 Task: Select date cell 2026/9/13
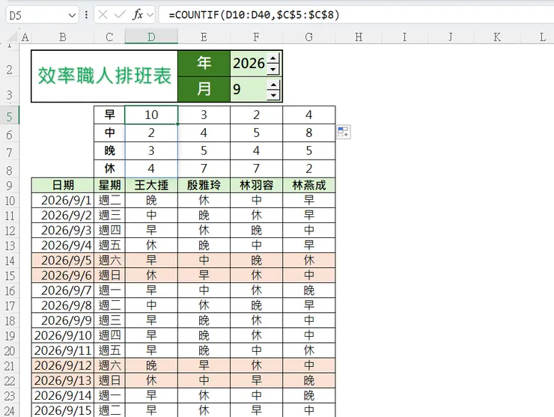(x=63, y=380)
